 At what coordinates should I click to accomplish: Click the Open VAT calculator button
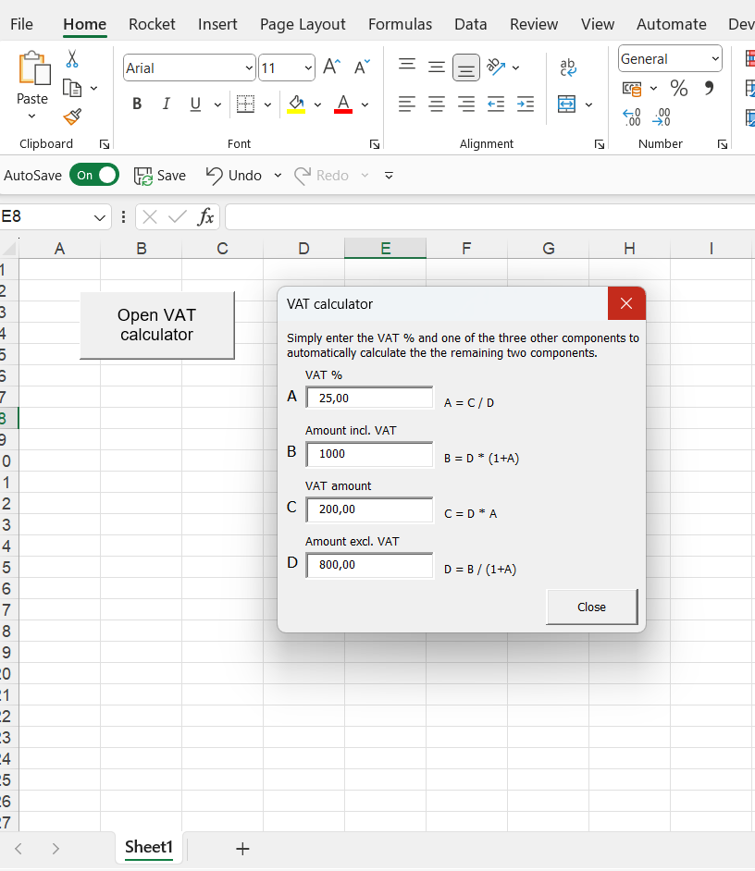point(156,325)
